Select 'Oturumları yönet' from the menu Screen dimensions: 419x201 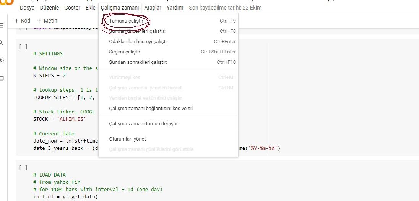pyautogui.click(x=127, y=139)
